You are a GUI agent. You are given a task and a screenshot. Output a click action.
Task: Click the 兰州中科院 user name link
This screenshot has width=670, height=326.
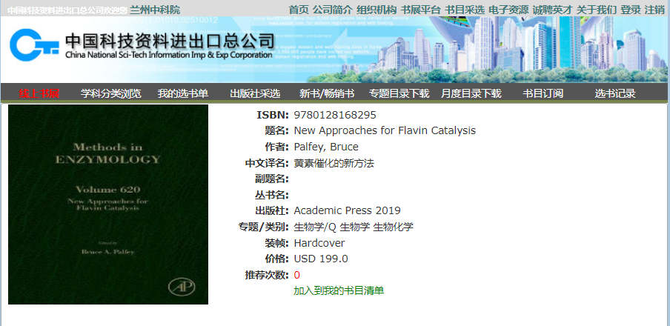[155, 10]
